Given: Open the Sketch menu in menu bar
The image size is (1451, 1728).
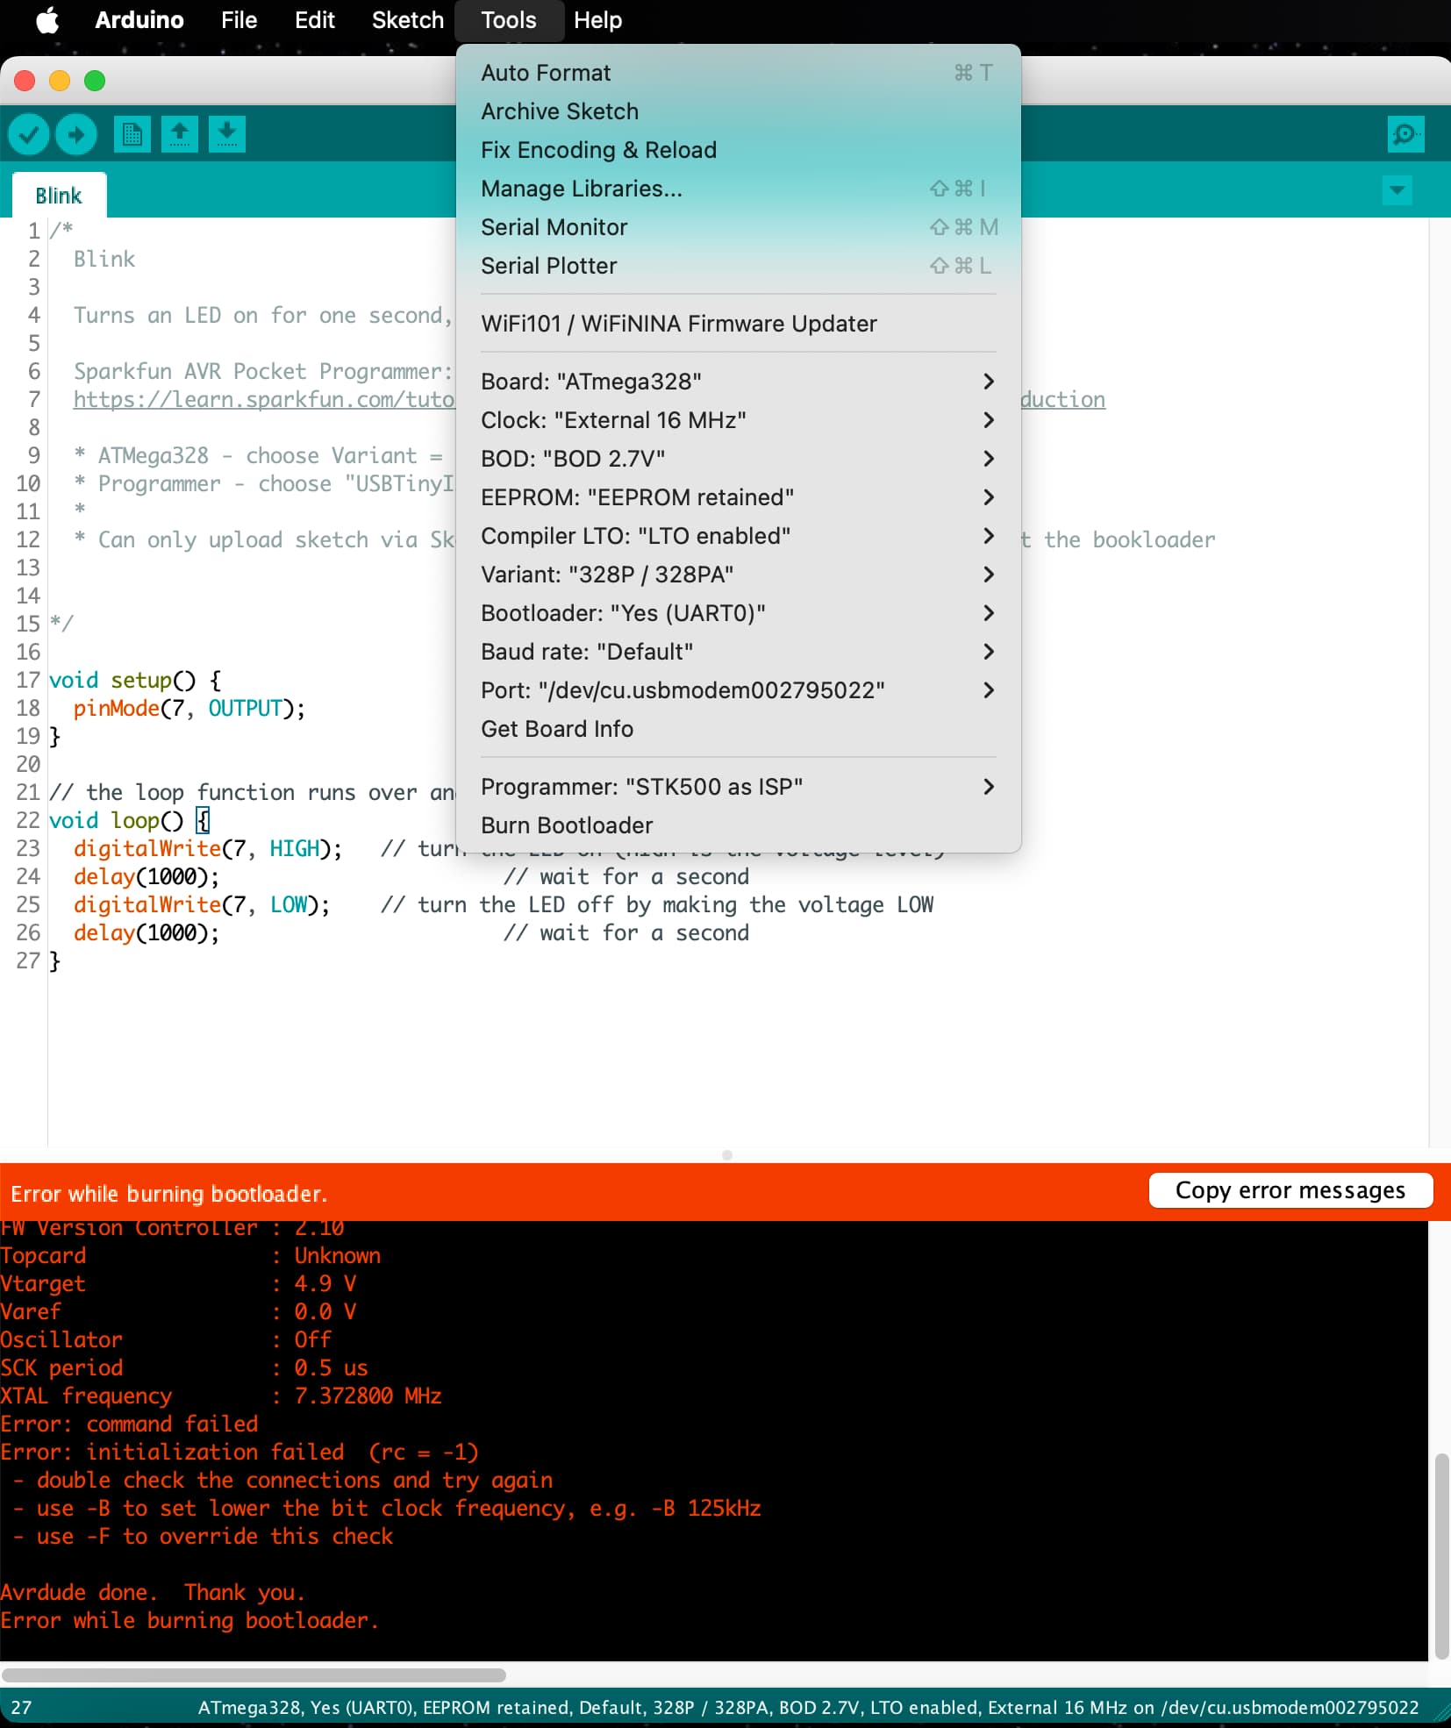Looking at the screenshot, I should click(x=407, y=20).
